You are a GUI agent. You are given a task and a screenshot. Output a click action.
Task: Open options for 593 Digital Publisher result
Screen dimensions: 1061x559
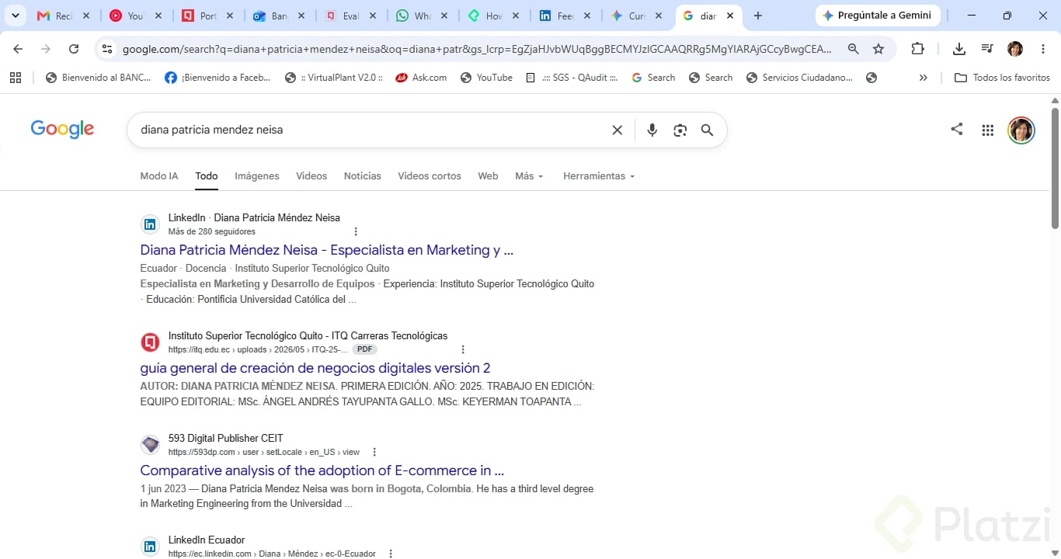click(x=374, y=452)
